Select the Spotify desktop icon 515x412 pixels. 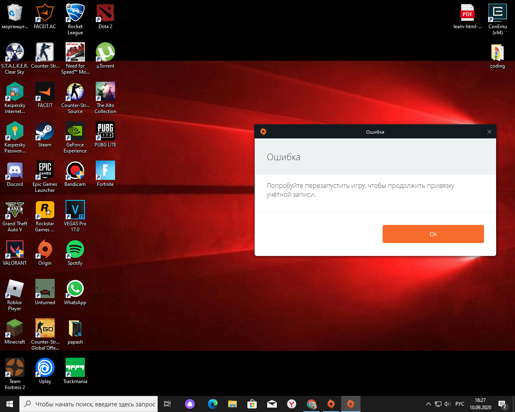point(75,253)
